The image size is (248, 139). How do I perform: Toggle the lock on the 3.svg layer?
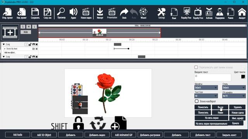[30, 57]
